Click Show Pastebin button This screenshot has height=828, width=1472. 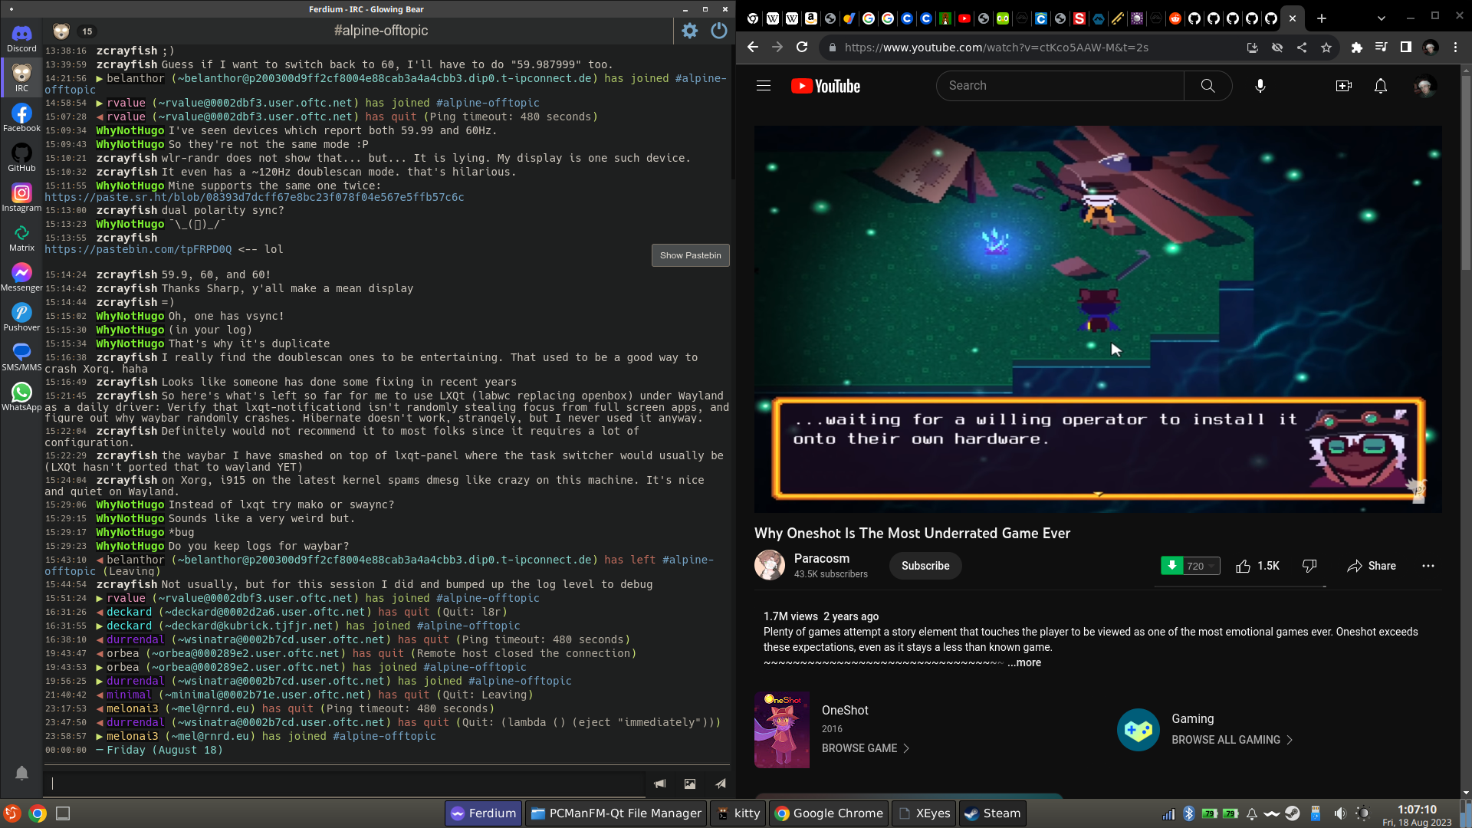tap(690, 255)
